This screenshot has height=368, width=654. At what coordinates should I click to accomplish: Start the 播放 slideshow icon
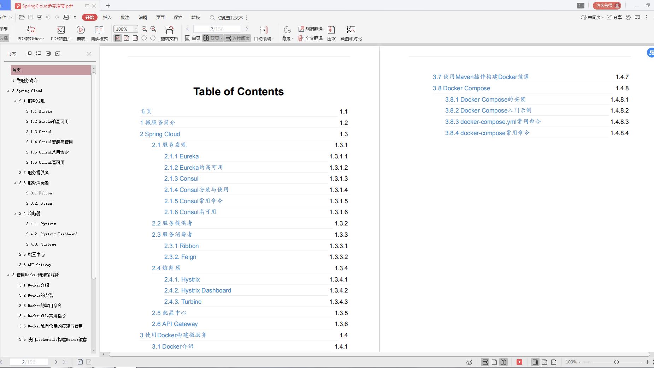(x=81, y=34)
